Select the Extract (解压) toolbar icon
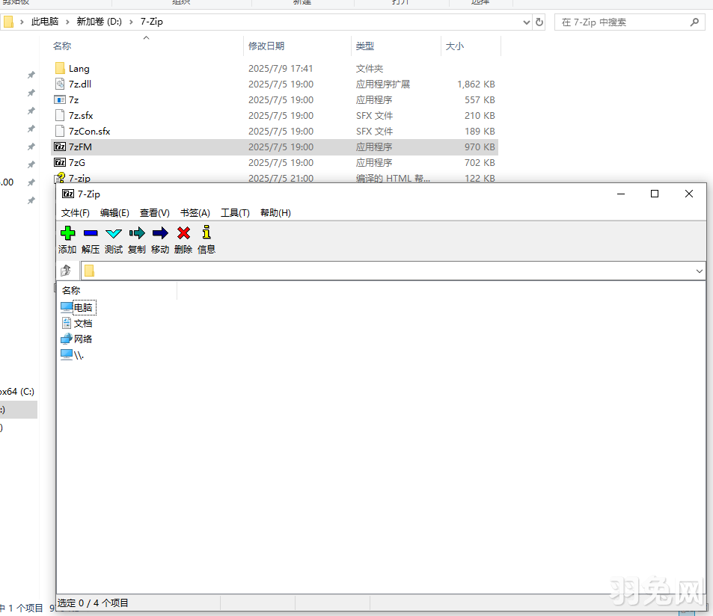Screen dimensions: 713x616 (91, 232)
